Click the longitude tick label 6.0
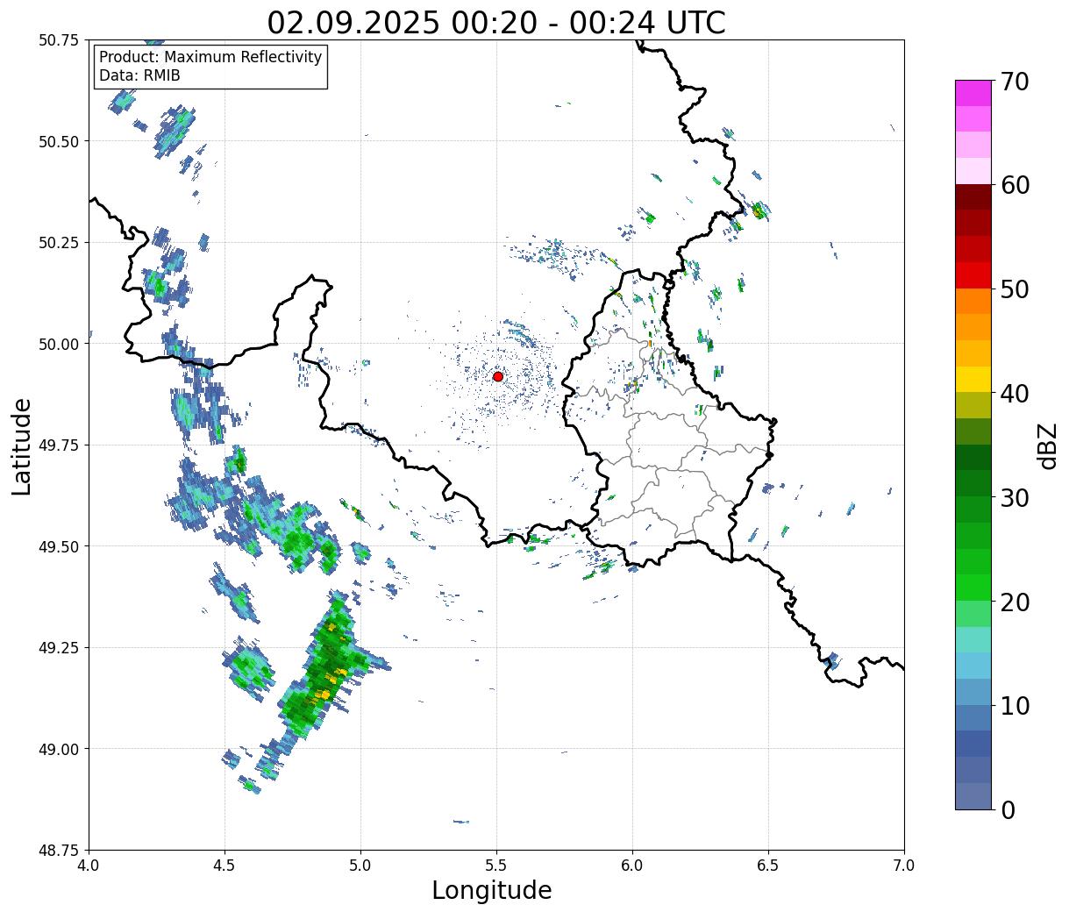This screenshot has width=1069, height=912. [x=632, y=866]
